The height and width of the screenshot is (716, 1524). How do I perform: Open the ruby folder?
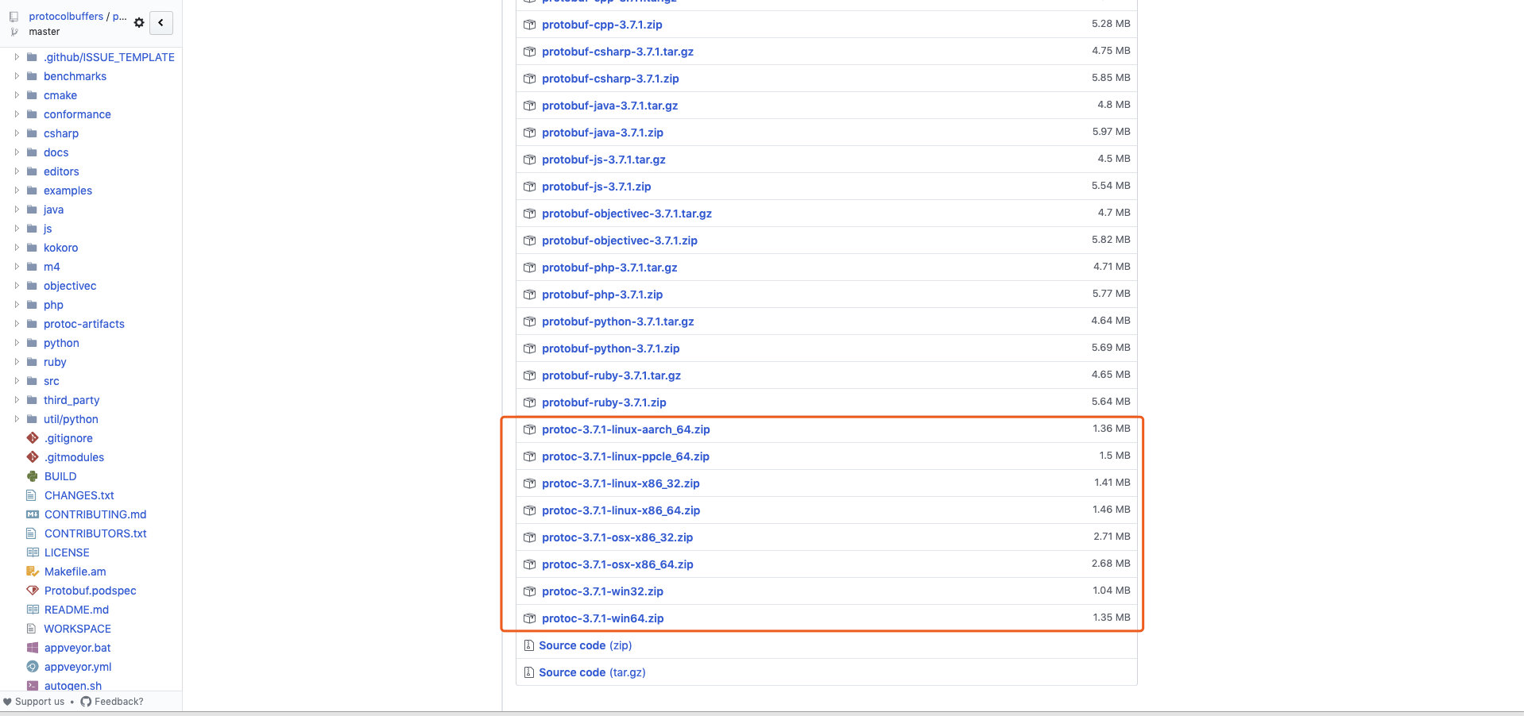[55, 362]
